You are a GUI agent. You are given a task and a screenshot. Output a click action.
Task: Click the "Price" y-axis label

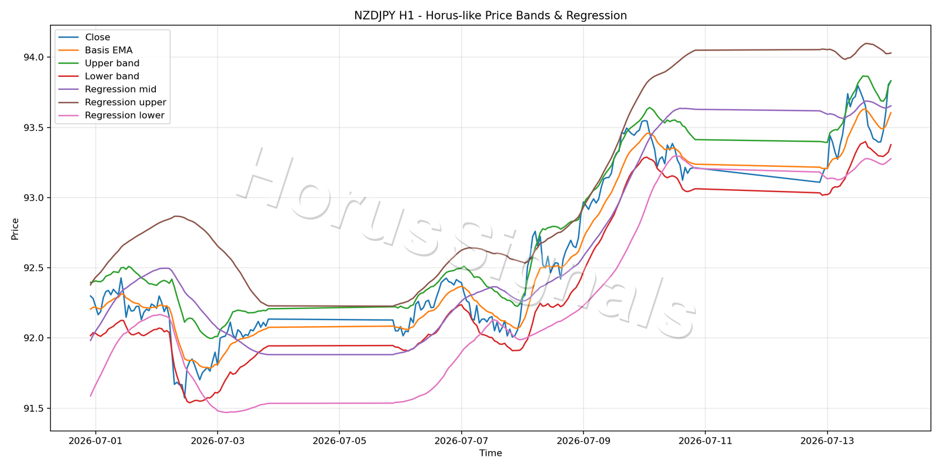point(15,229)
